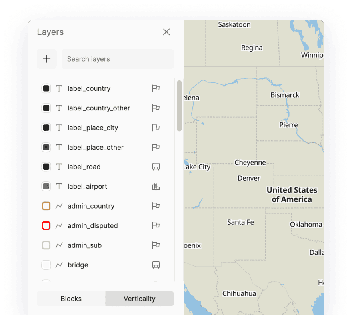This screenshot has height=315, width=352.
Task: Click the line icon next to admin_country
Action: (59, 206)
